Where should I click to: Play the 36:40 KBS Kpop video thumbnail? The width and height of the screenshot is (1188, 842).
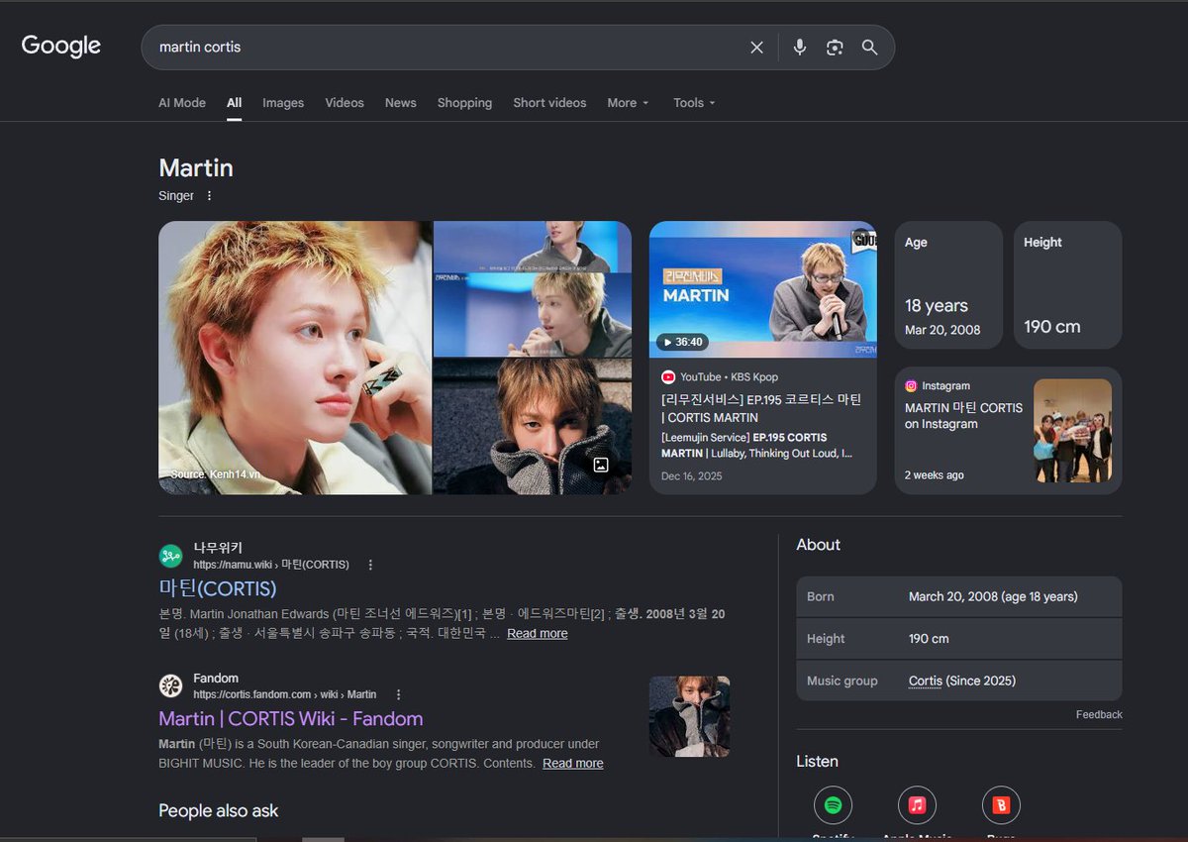pyautogui.click(x=763, y=289)
